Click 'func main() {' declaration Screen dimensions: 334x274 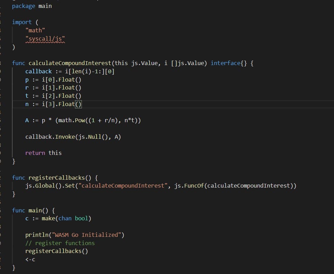33,211
